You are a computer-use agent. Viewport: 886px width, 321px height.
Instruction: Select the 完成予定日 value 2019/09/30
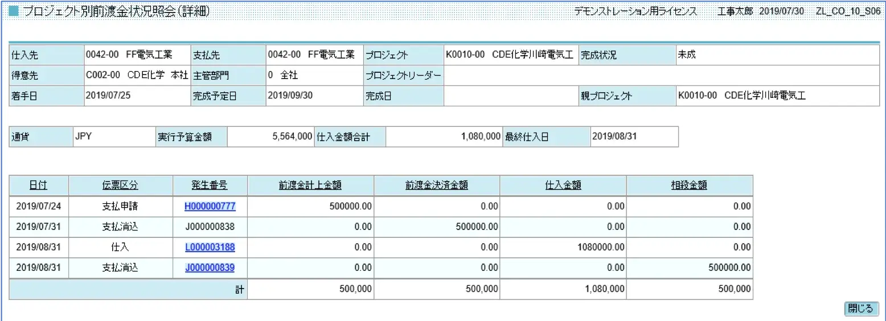(290, 96)
